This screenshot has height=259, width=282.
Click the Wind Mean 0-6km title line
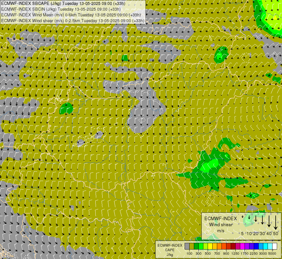71,15
